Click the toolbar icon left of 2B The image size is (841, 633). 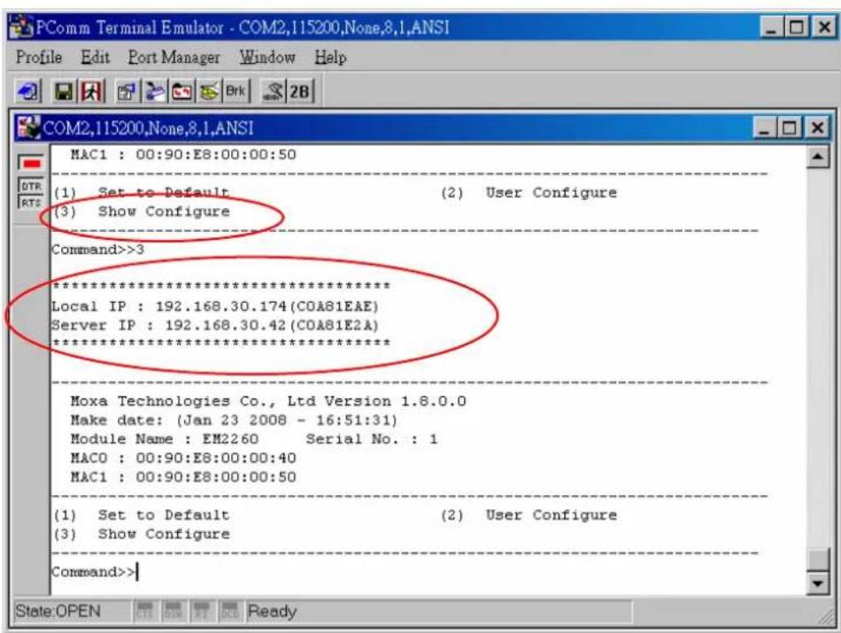point(273,92)
